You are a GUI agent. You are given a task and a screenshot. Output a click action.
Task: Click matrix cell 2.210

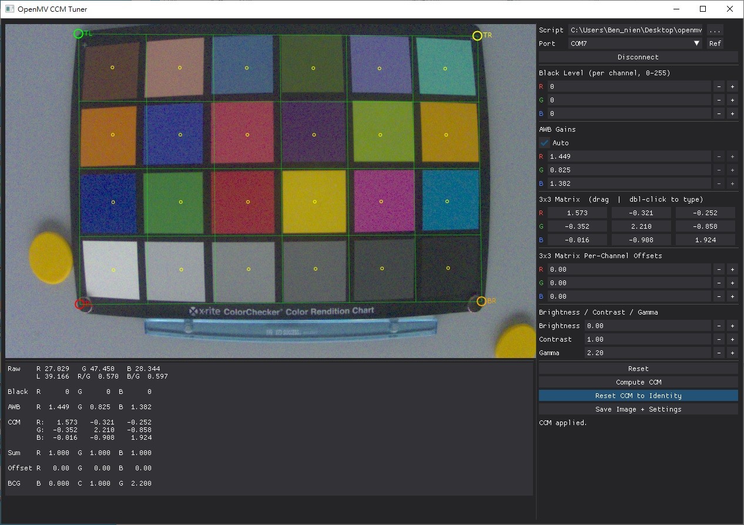[x=641, y=226]
